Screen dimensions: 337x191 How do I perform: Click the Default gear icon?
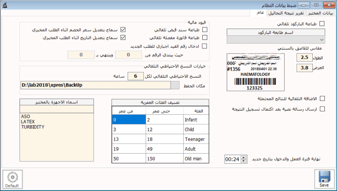[x=12, y=177]
